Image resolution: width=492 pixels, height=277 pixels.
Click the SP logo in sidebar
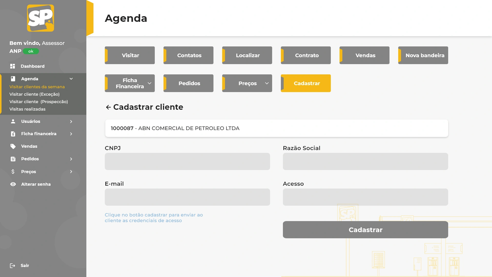[40, 18]
